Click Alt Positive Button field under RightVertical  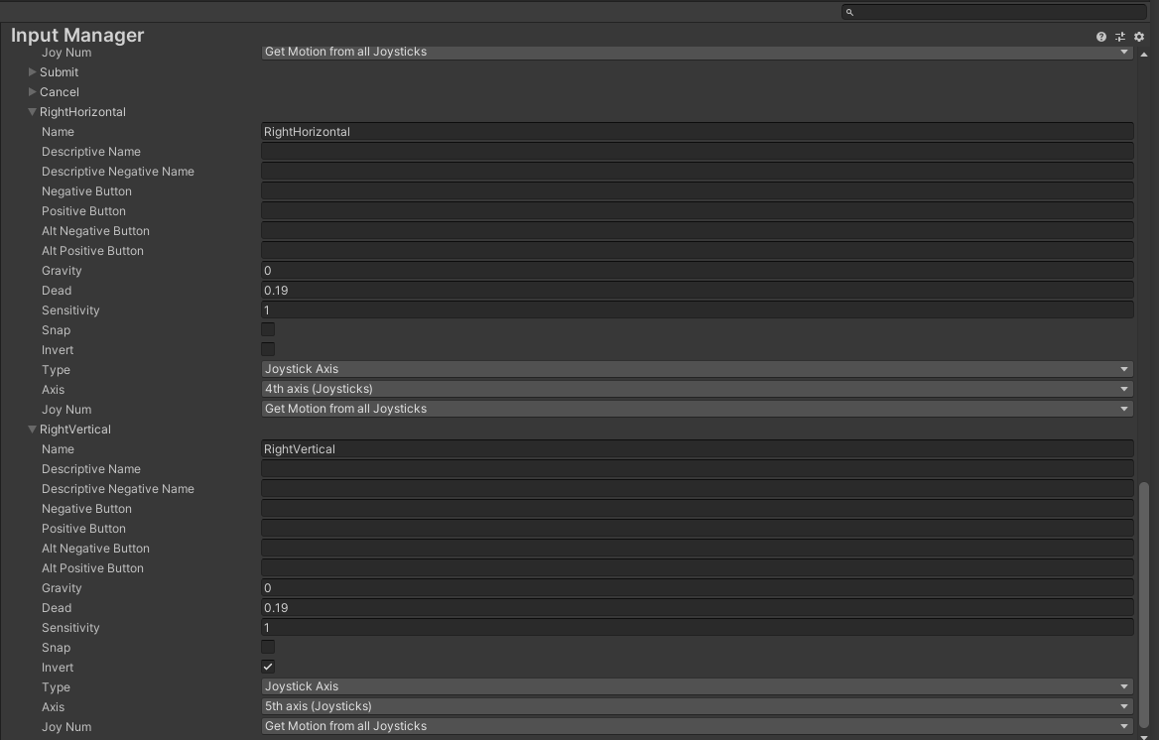pos(697,567)
